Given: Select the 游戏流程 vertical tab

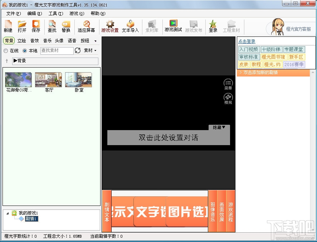Looking at the screenshot, I should tap(231, 211).
